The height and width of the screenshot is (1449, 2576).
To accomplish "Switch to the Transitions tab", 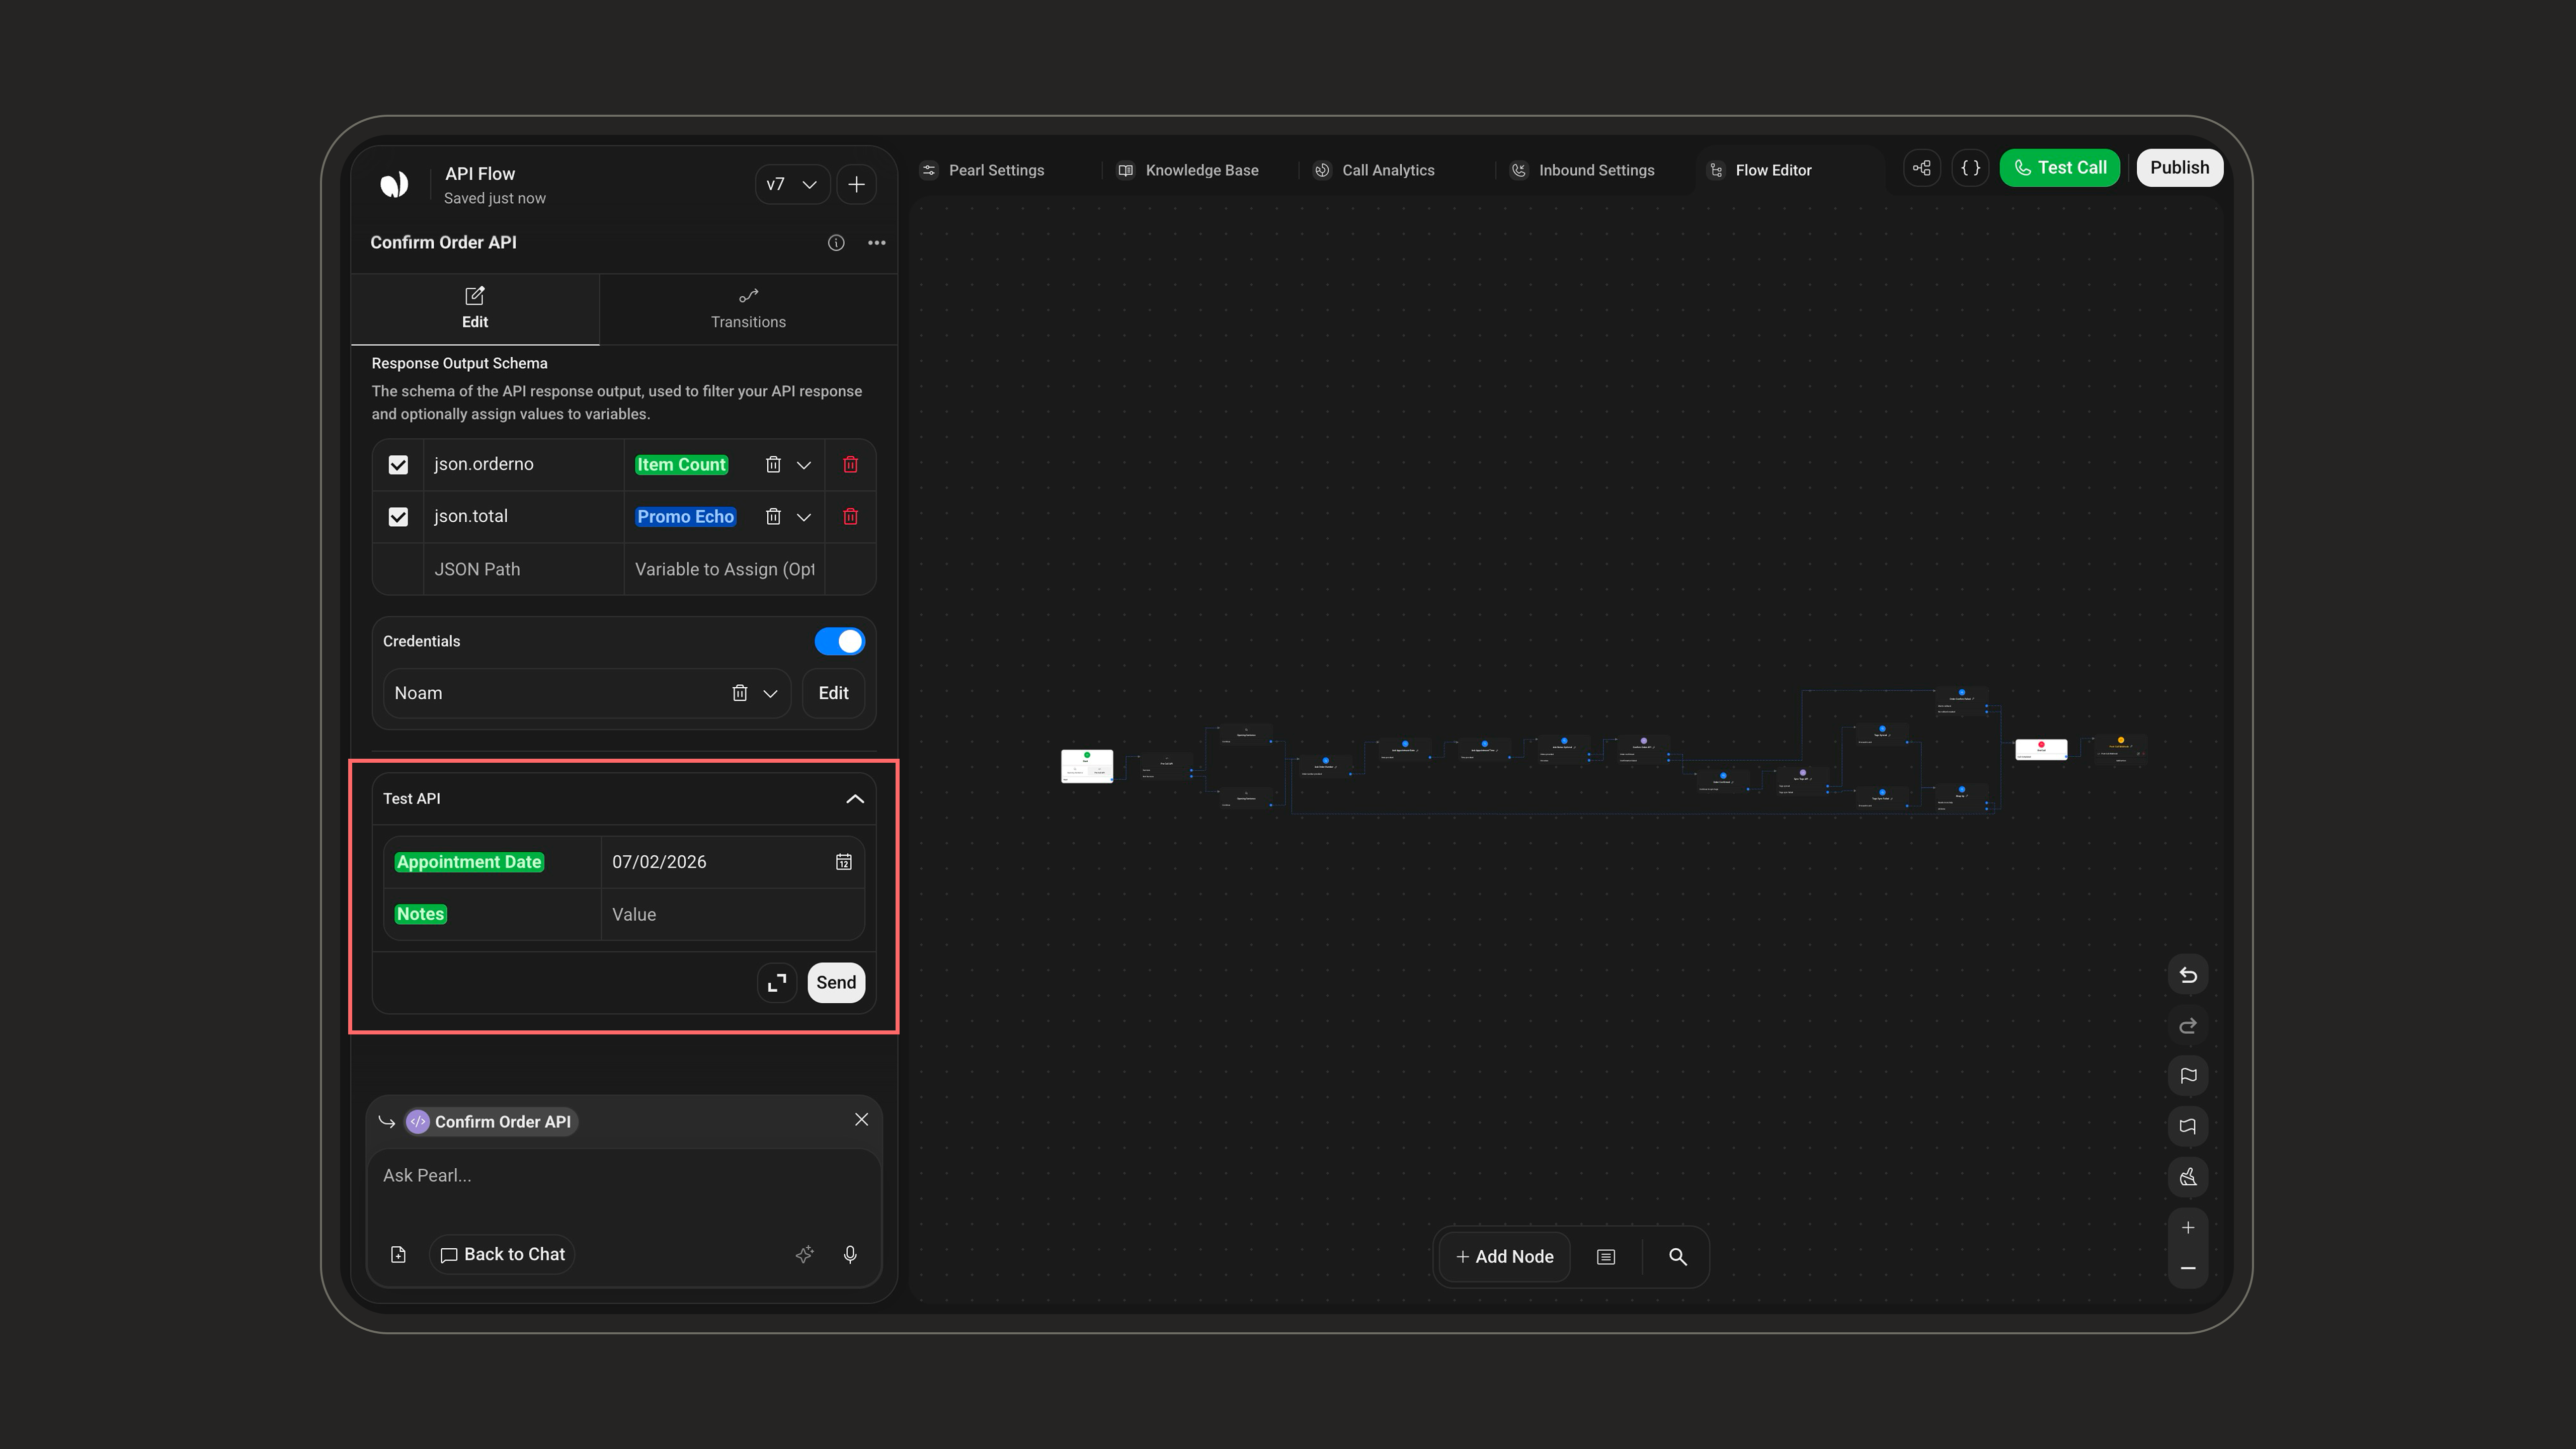I will 748,309.
